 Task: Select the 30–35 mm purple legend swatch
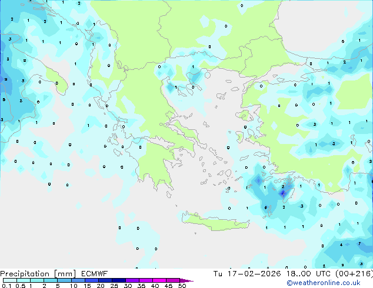[x=132, y=280]
